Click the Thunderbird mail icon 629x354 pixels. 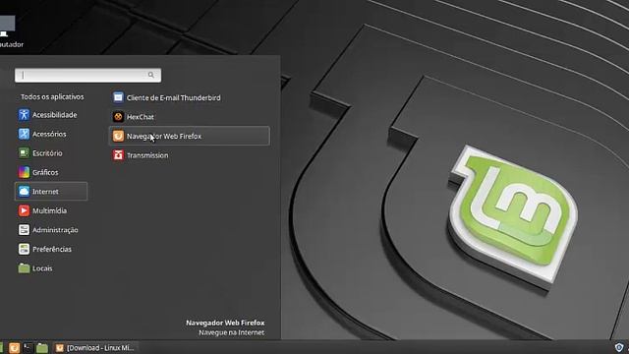[118, 97]
